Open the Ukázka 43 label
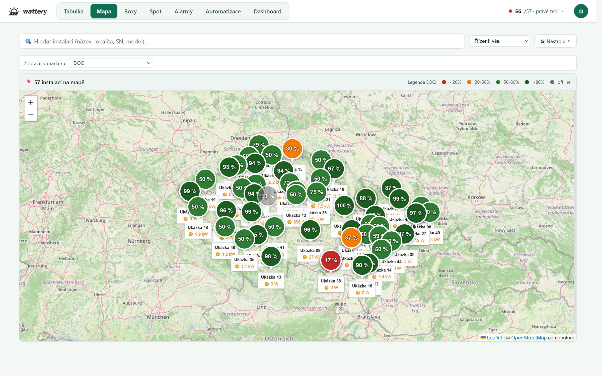Screen dimensions: 602x376 pos(271,280)
